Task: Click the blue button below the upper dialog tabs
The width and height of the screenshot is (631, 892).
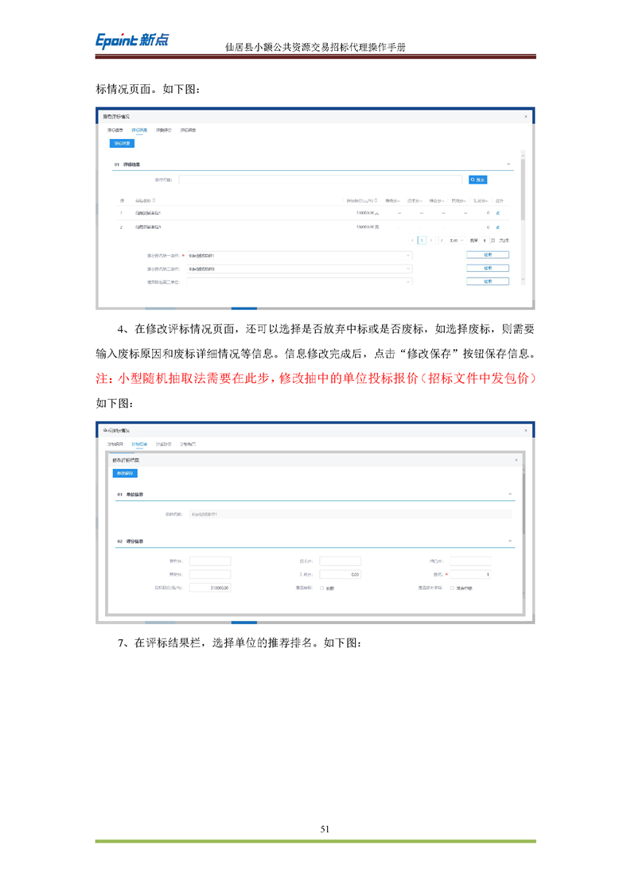Action: tap(122, 143)
